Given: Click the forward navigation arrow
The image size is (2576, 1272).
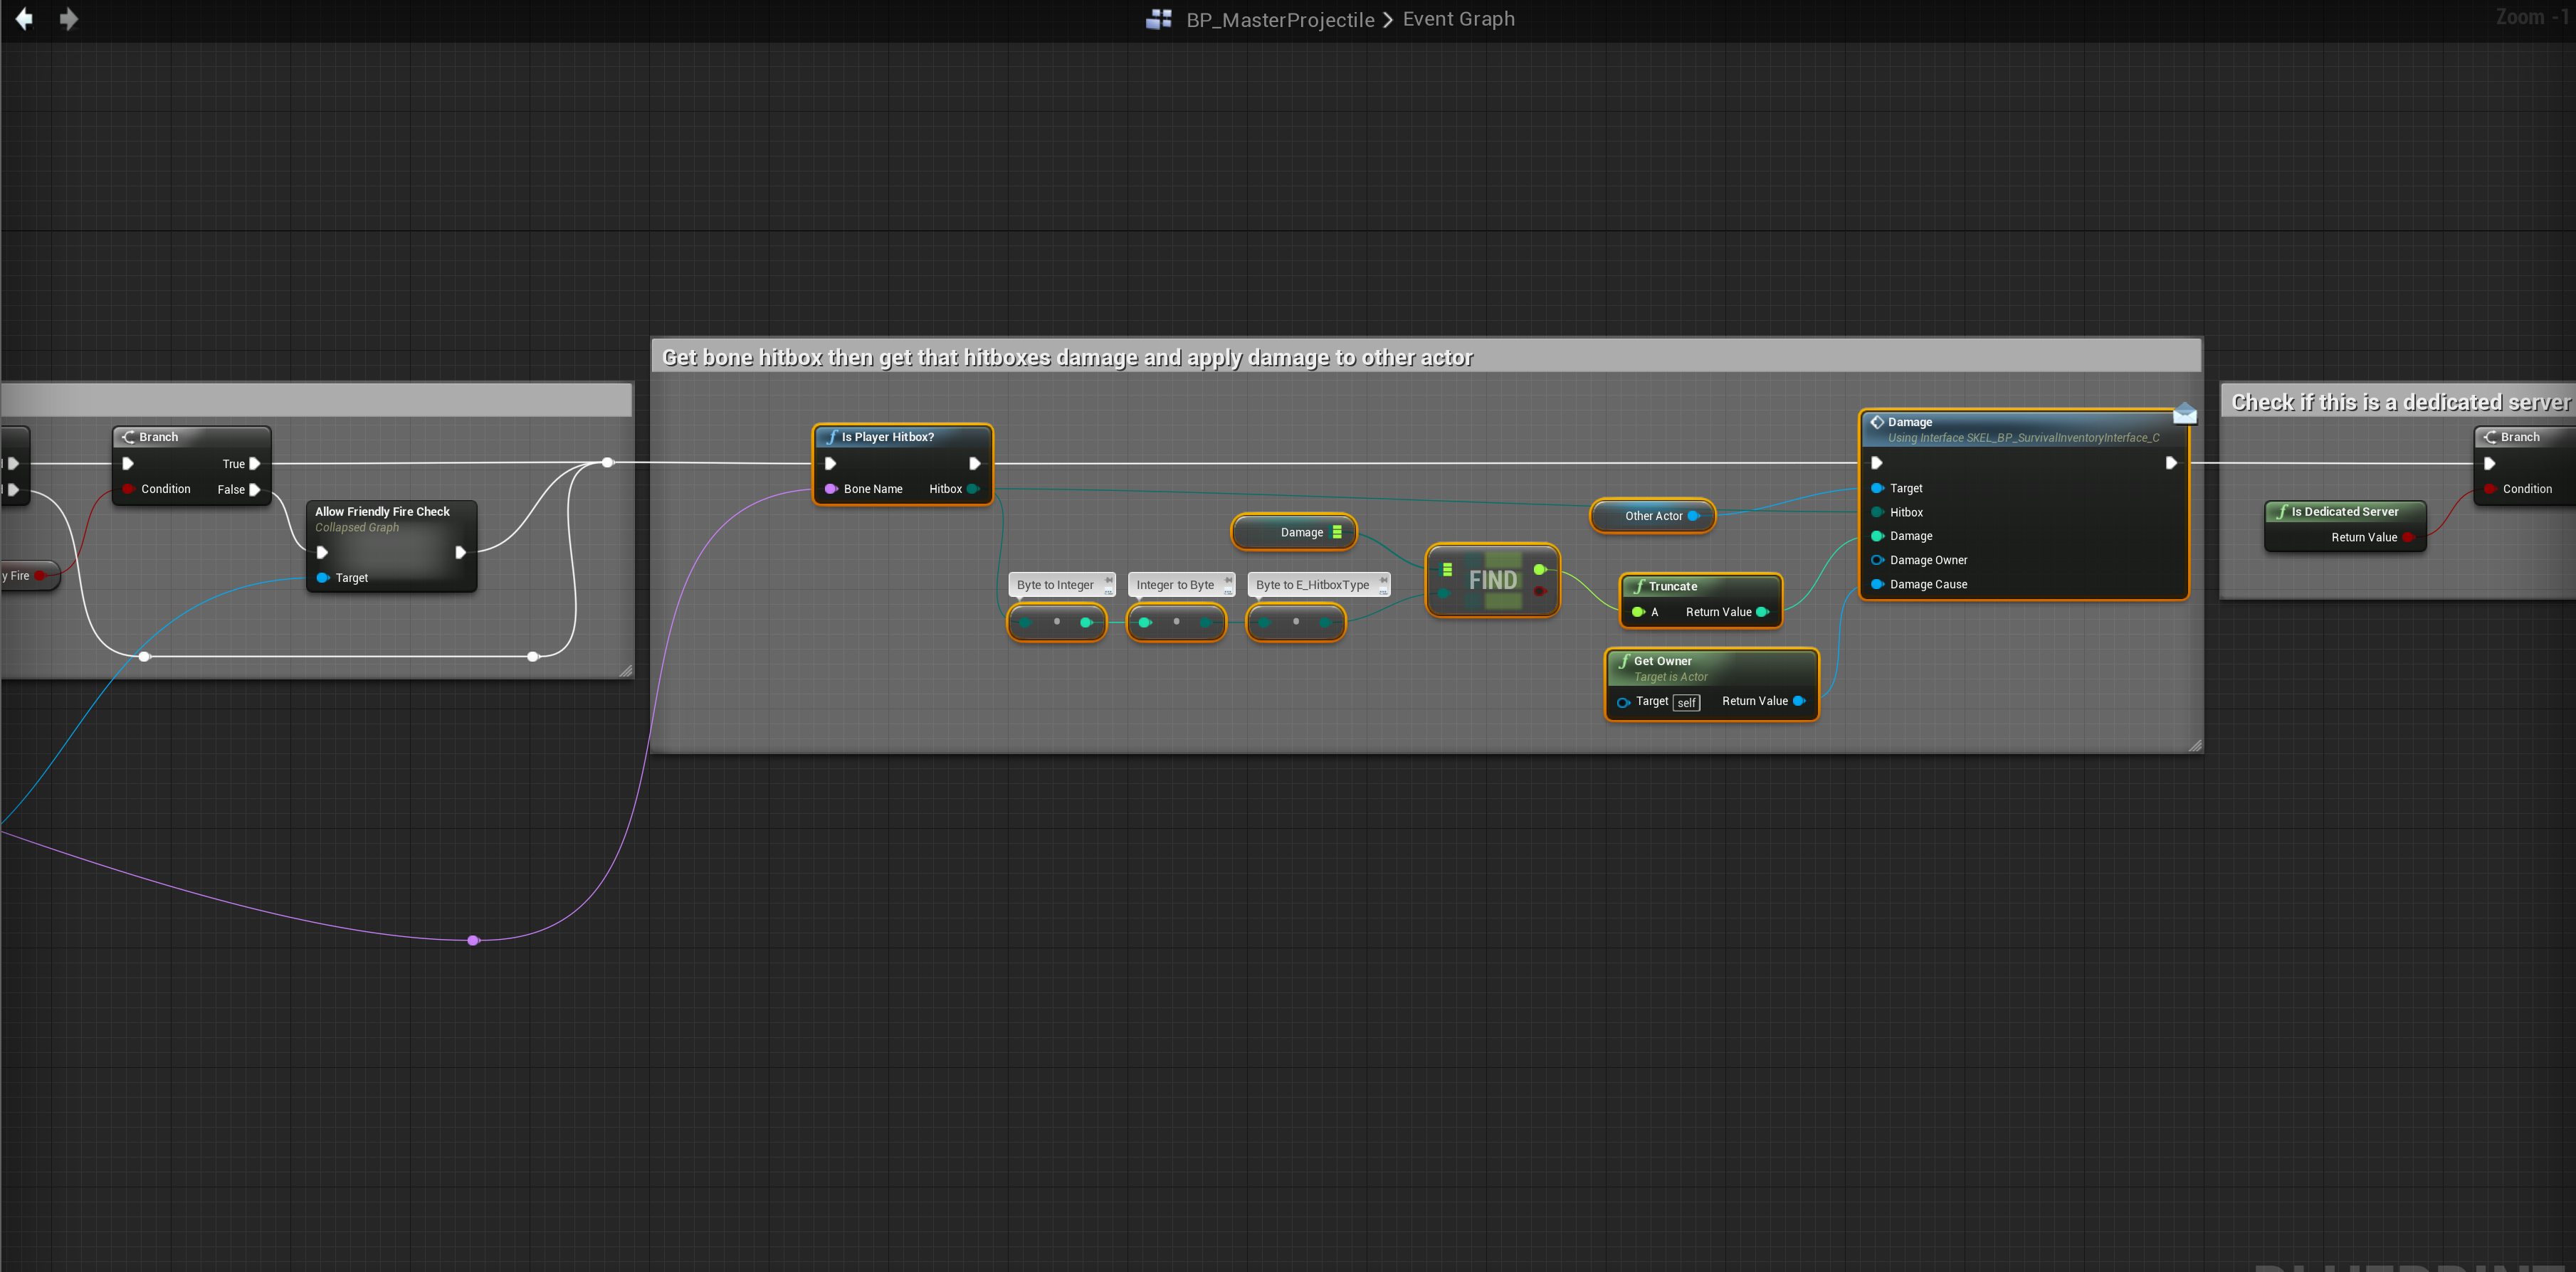Looking at the screenshot, I should tap(68, 19).
